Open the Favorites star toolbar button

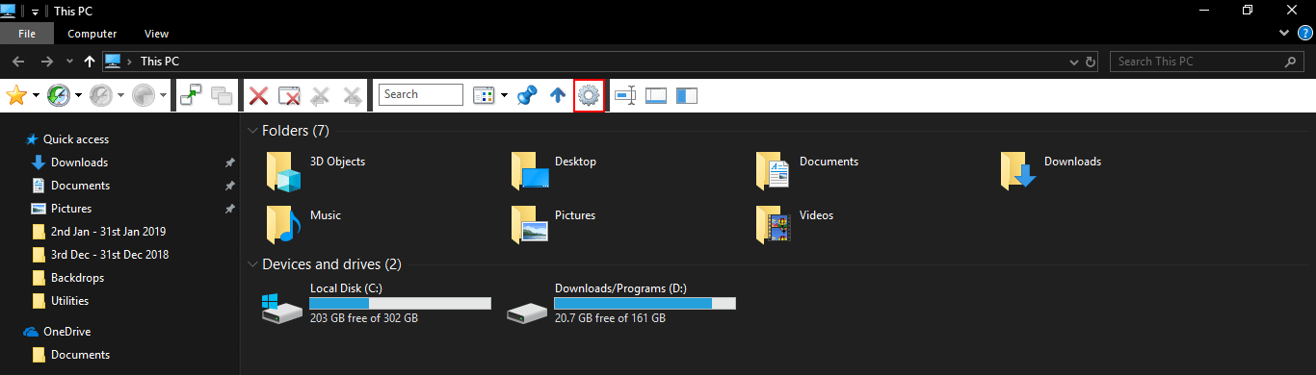click(x=15, y=95)
